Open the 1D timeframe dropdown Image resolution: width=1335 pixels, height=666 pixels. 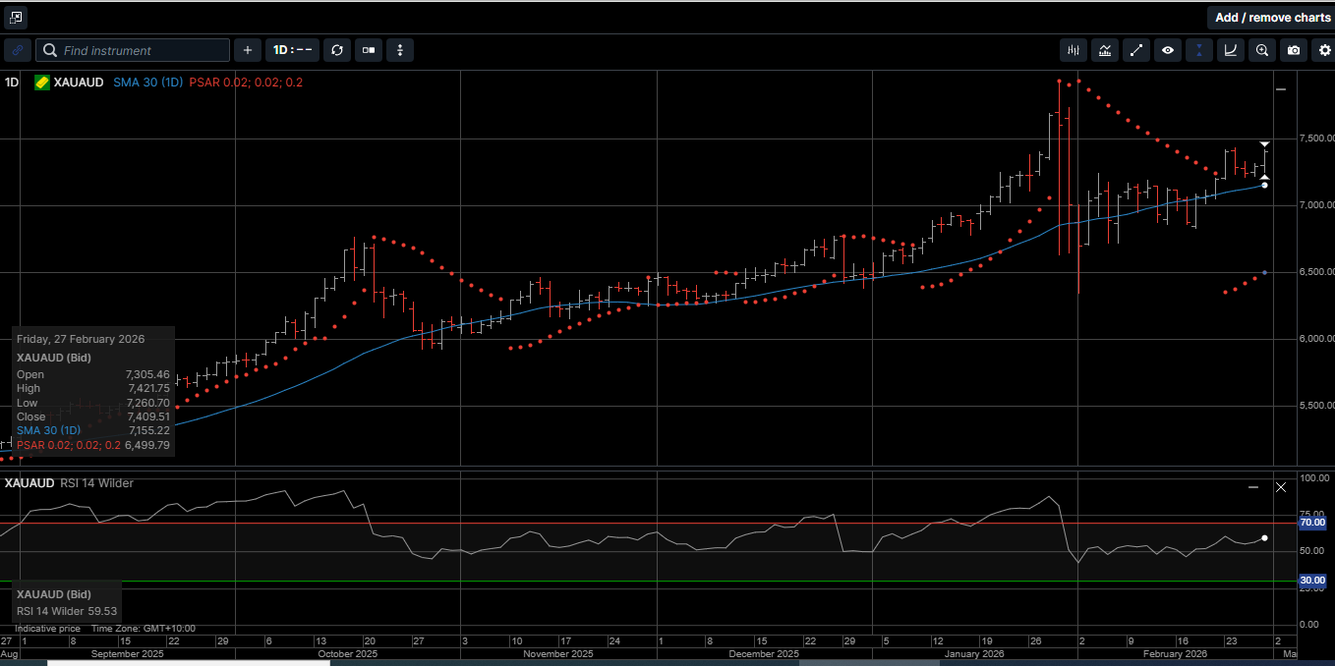[292, 50]
